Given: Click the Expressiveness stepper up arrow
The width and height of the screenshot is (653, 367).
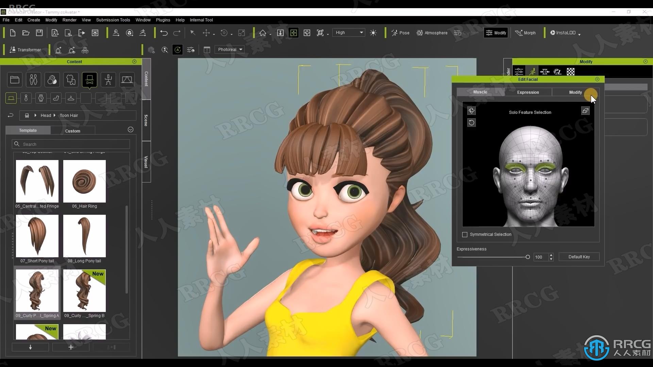Looking at the screenshot, I should [x=551, y=255].
